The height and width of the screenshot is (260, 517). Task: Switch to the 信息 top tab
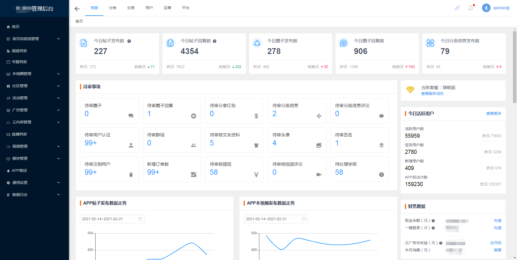[94, 8]
